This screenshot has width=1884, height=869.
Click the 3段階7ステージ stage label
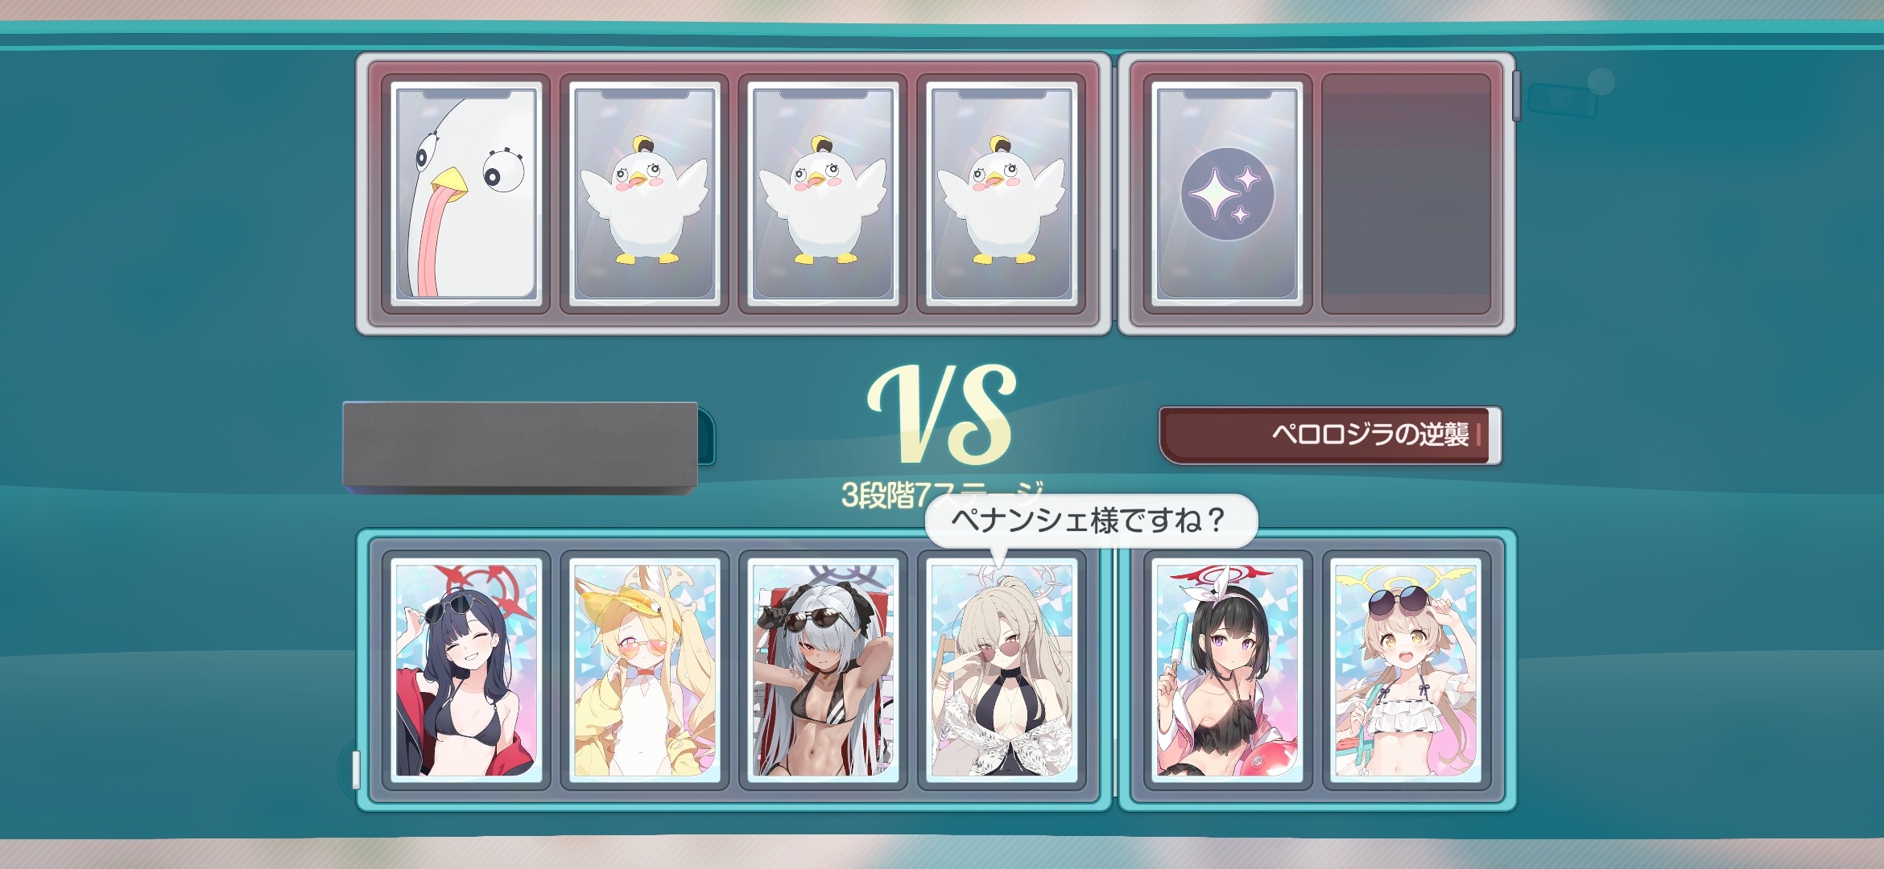(942, 495)
